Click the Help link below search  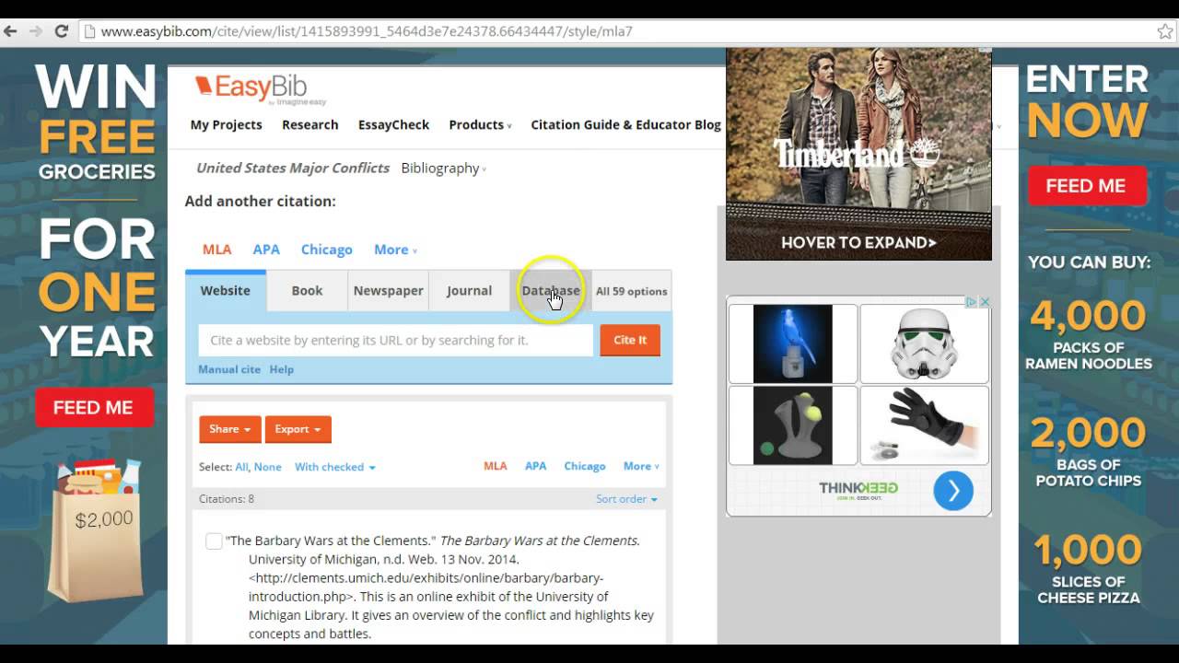click(x=282, y=369)
